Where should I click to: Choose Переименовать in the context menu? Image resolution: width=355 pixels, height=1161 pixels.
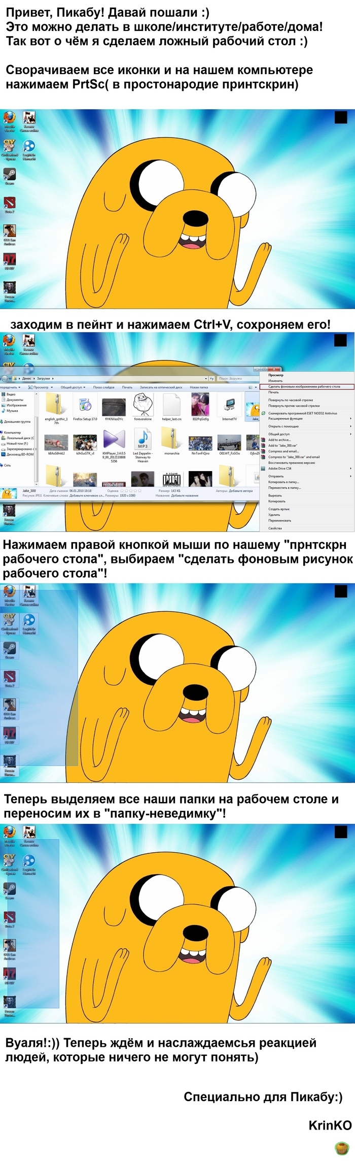279,520
